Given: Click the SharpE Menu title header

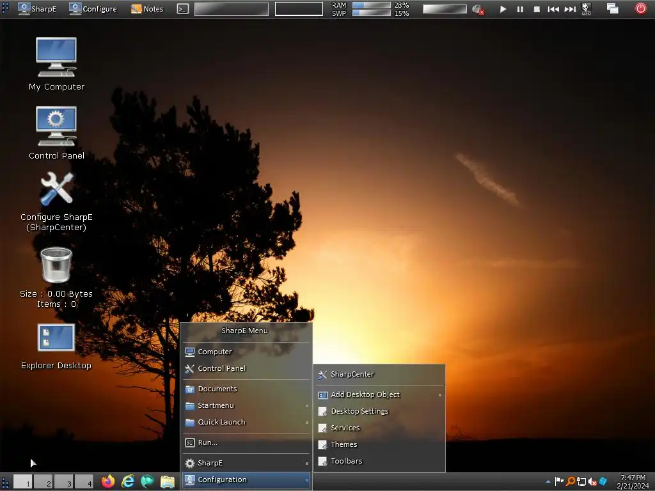Looking at the screenshot, I should tap(245, 331).
